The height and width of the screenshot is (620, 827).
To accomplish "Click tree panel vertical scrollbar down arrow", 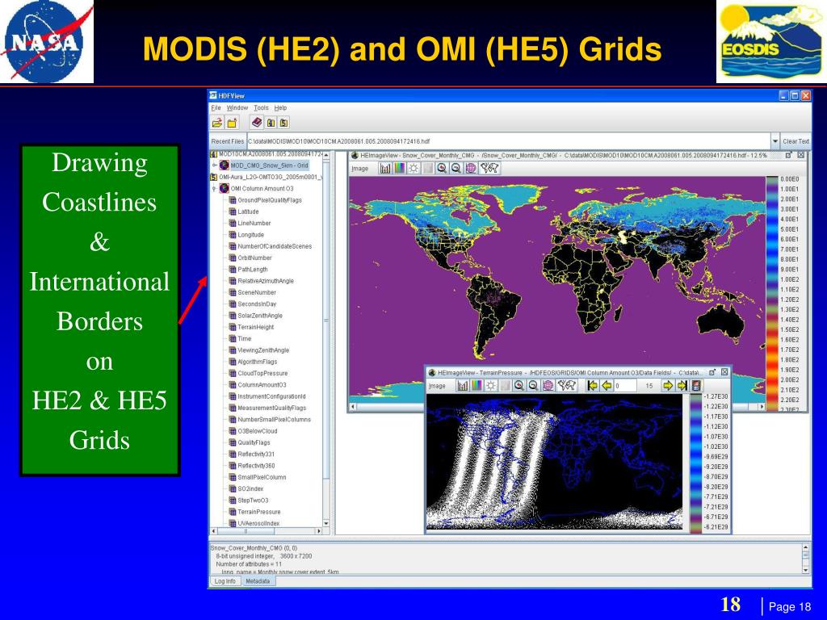I will click(x=326, y=523).
